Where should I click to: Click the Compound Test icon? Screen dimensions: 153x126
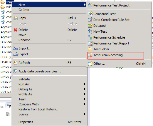pos(90,14)
